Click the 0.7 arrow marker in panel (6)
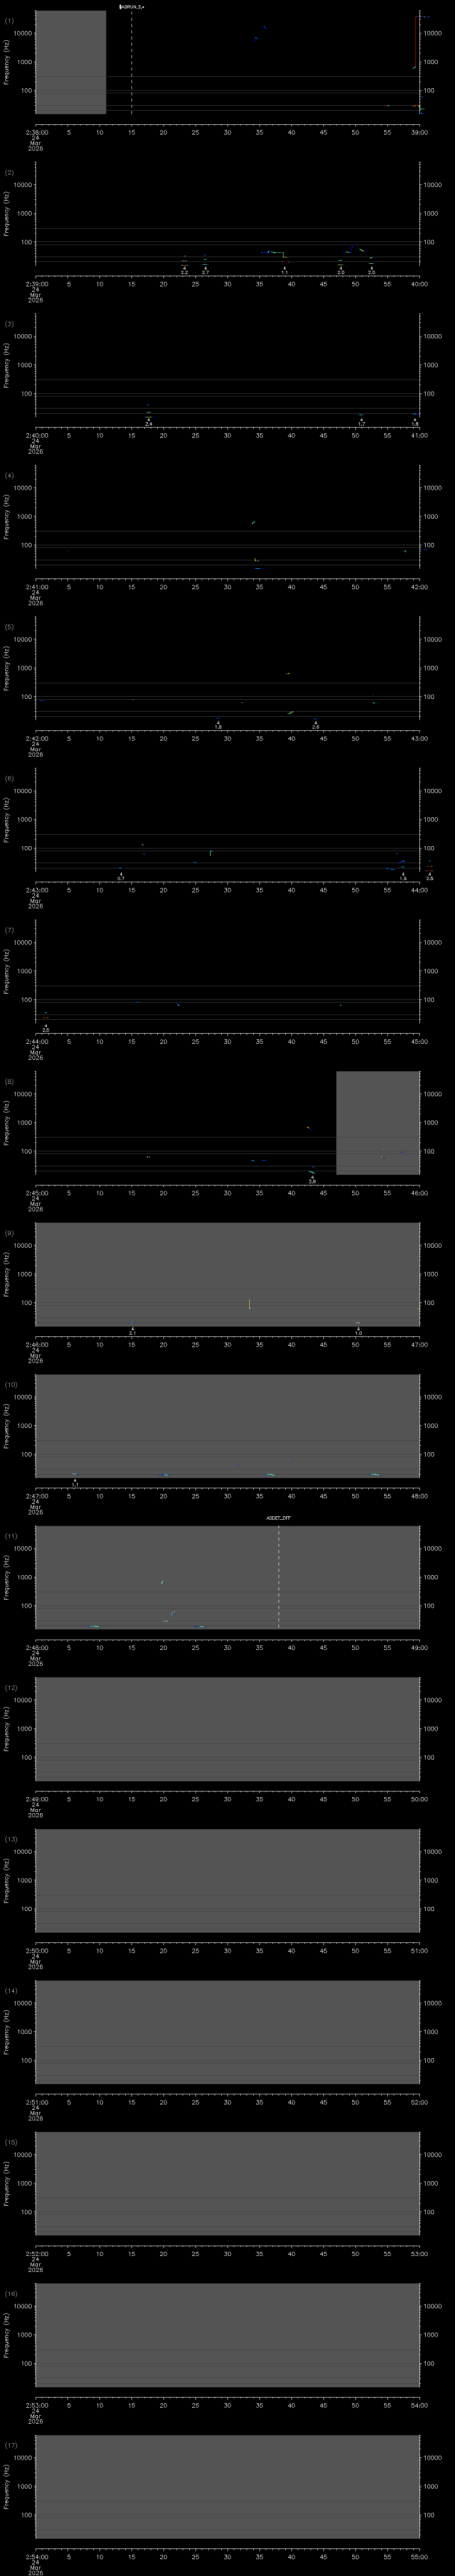This screenshot has height=2576, width=455. (x=121, y=874)
